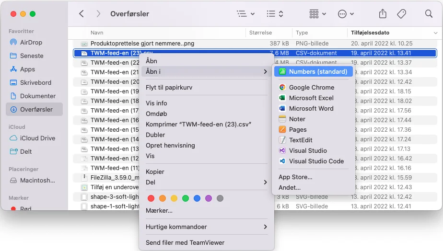Click the purple Visual Studio icon
Viewport: 443px width, 251px height.
point(282,150)
